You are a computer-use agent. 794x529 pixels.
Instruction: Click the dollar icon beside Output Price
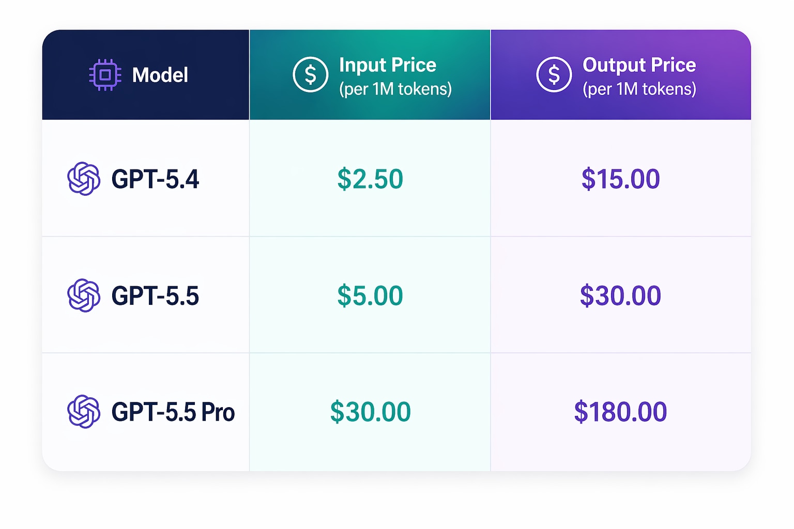(554, 75)
